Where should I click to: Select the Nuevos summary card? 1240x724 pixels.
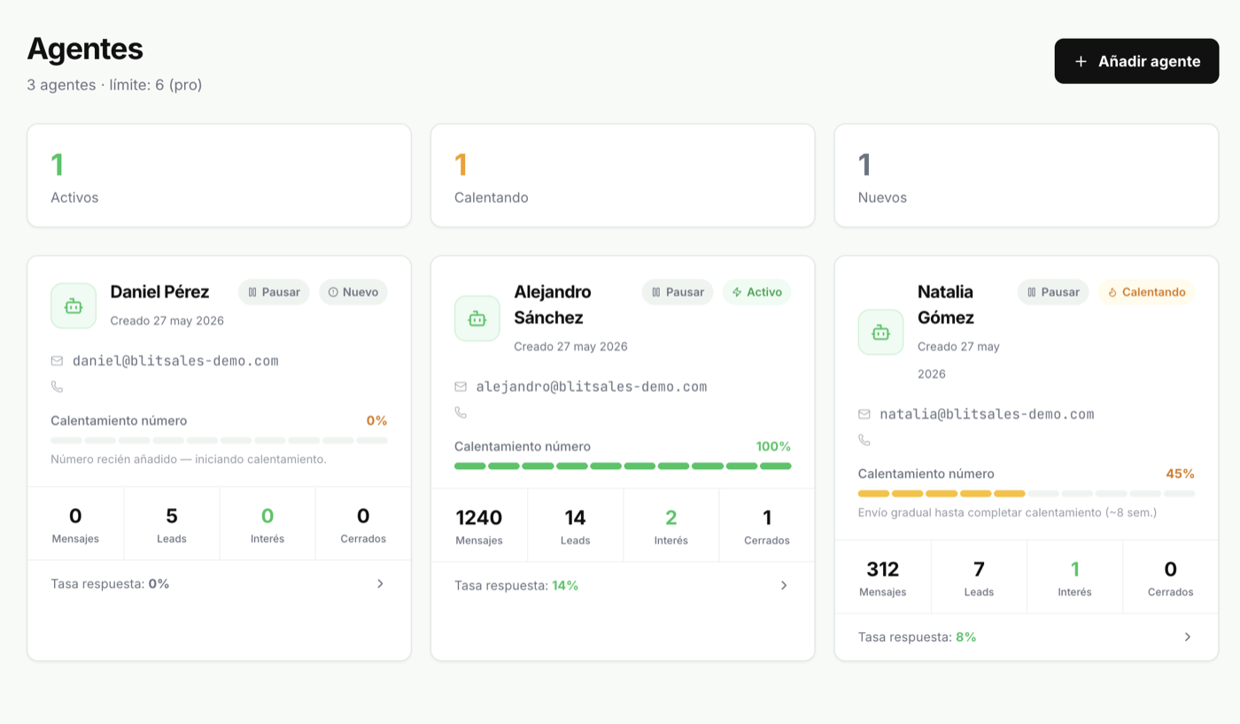coord(1027,175)
